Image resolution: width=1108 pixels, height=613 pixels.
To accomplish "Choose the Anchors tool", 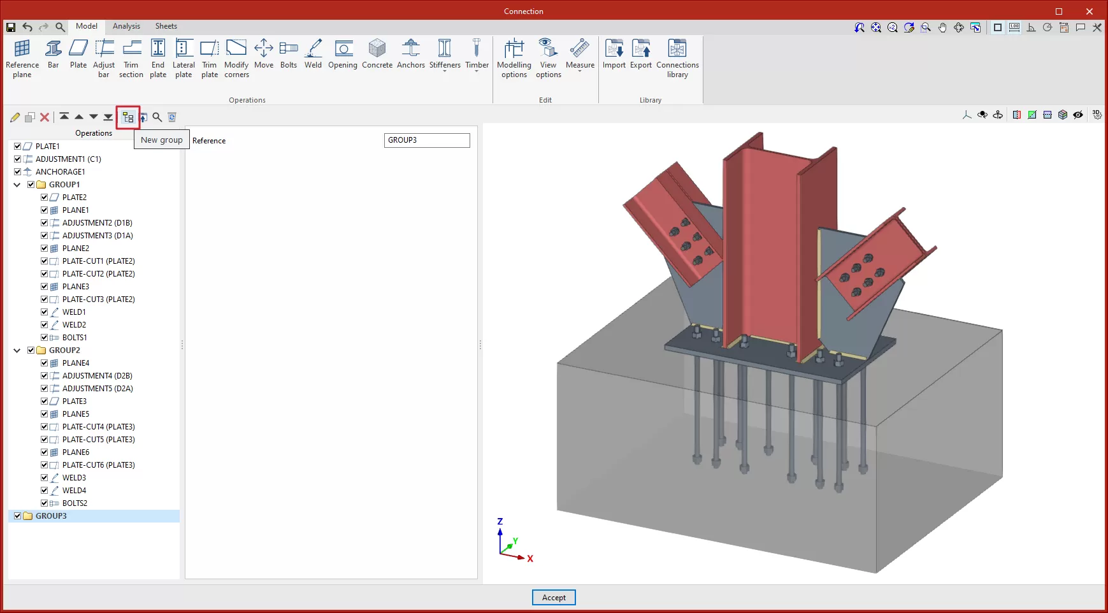I will coord(410,54).
